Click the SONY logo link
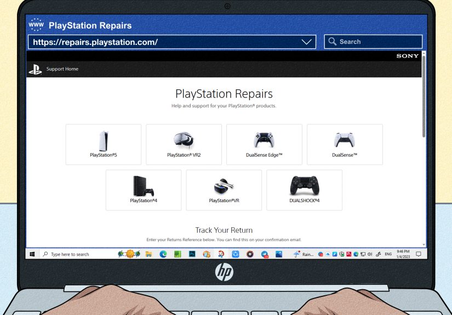This screenshot has width=452, height=315. 407,56
